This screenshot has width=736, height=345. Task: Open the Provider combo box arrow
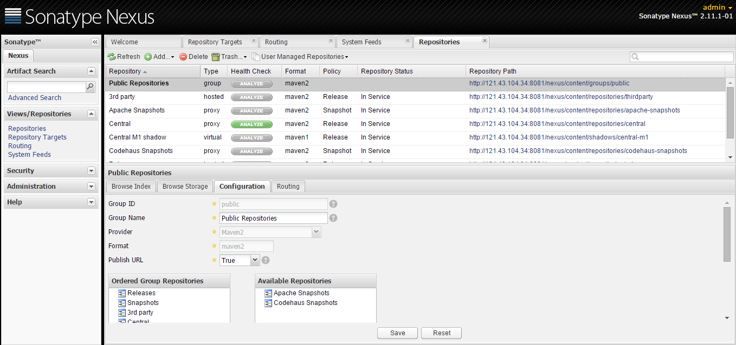pos(317,232)
